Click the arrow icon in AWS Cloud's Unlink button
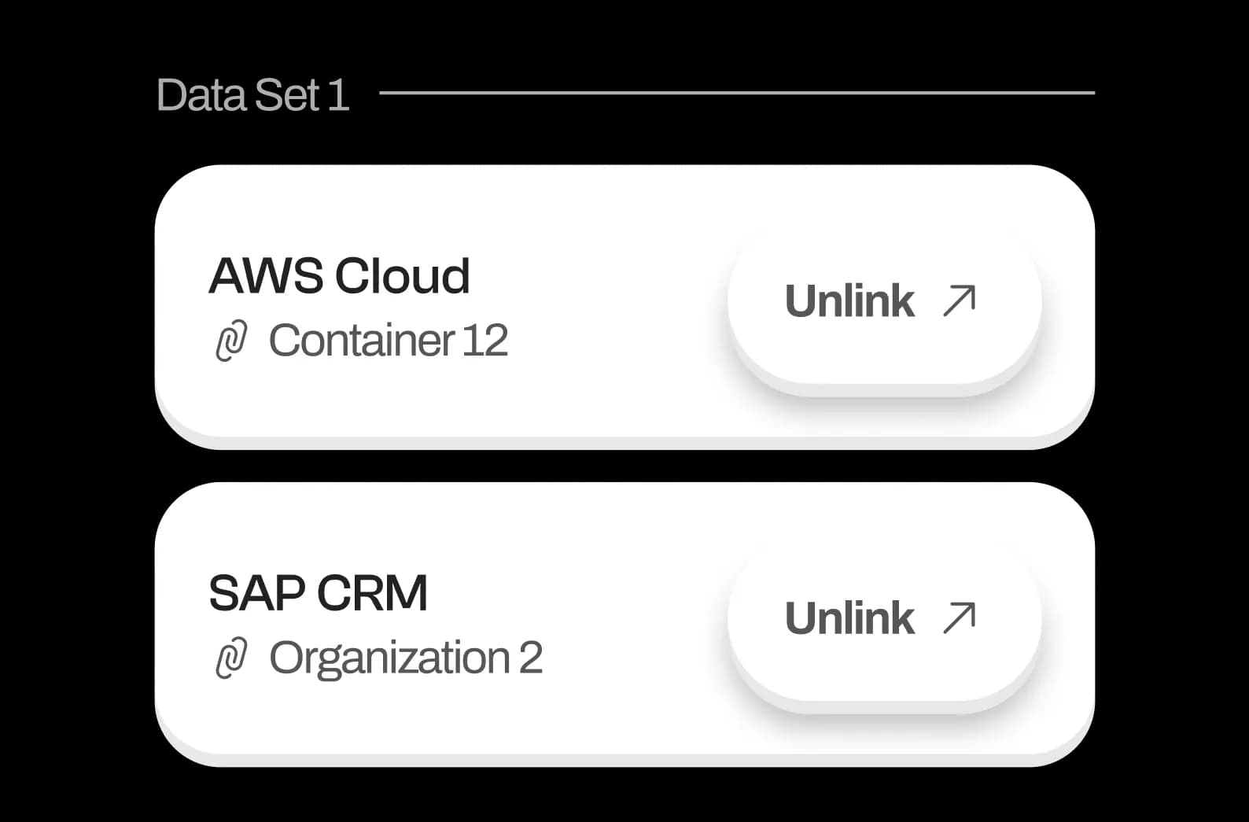This screenshot has height=822, width=1249. click(x=960, y=300)
